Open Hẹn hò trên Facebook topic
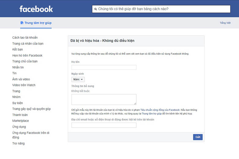The image size is (239, 159). (x=27, y=55)
